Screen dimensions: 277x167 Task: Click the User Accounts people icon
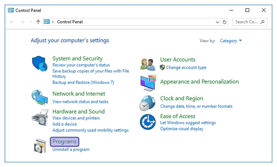[x=148, y=65]
